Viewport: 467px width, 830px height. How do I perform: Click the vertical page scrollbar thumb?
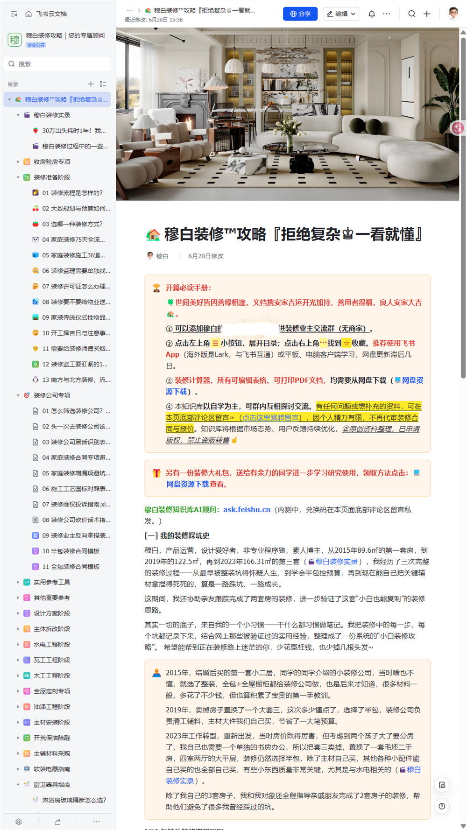click(x=463, y=208)
